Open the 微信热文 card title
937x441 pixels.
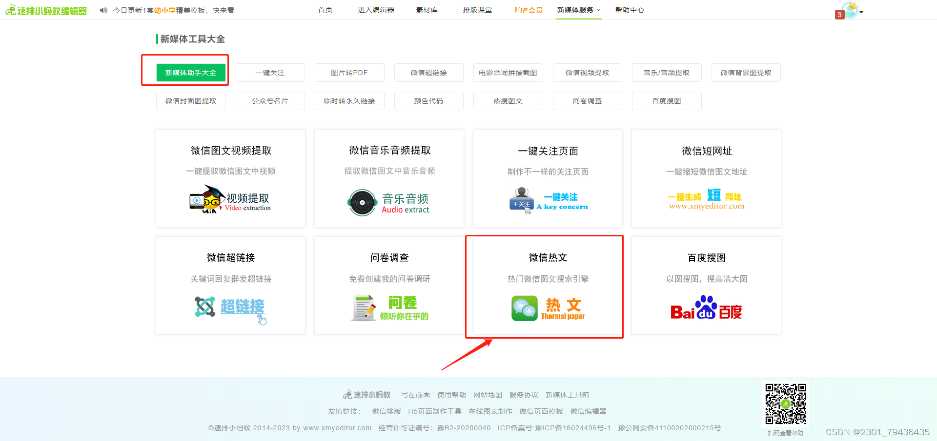[x=548, y=257]
